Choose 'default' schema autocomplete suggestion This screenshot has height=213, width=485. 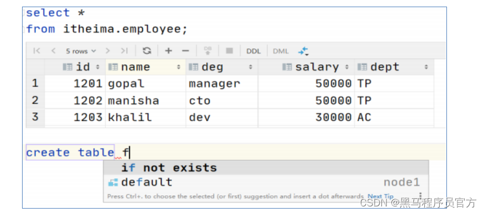click(x=266, y=182)
